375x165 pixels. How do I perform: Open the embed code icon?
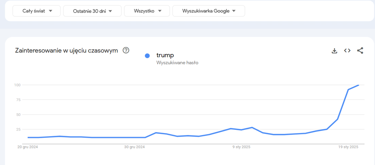point(347,51)
